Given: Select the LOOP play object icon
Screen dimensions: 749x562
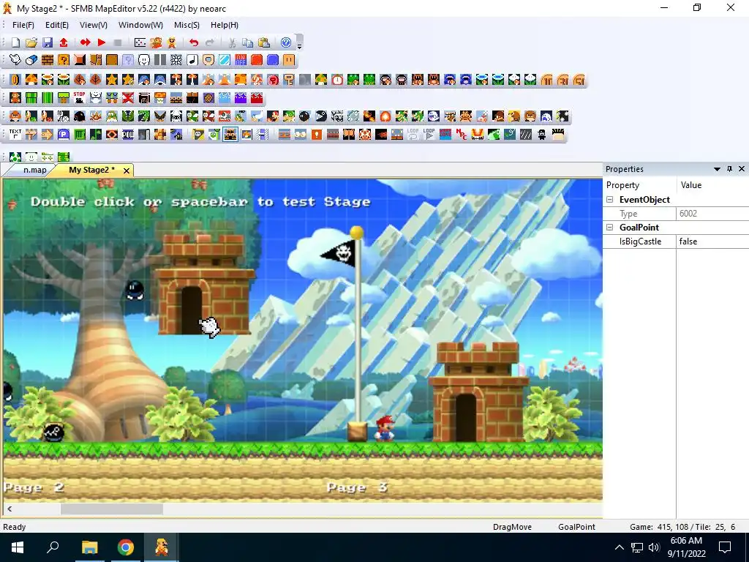Looking at the screenshot, I should (429, 135).
